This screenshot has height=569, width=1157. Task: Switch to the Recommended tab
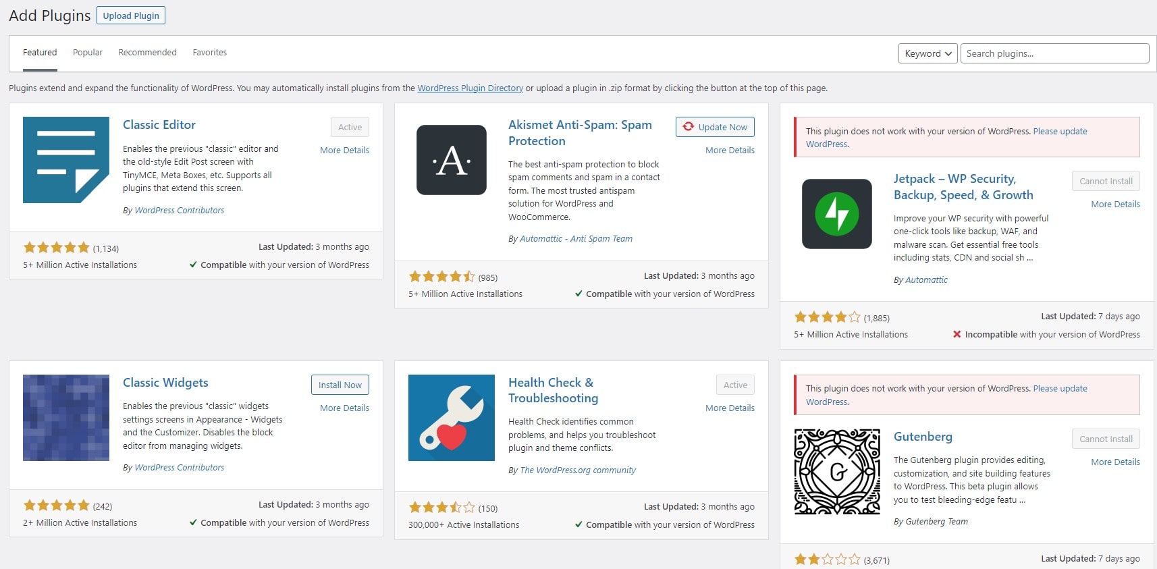point(147,53)
